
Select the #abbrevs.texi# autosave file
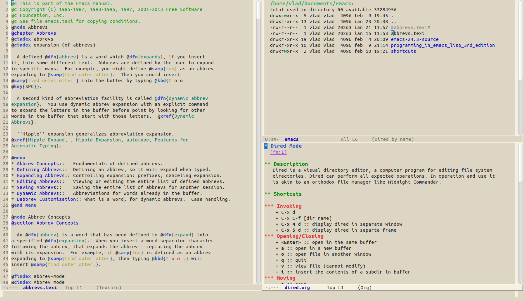(410, 27)
